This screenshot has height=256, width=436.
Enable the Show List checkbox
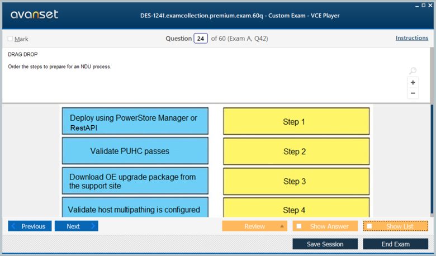tap(369, 226)
